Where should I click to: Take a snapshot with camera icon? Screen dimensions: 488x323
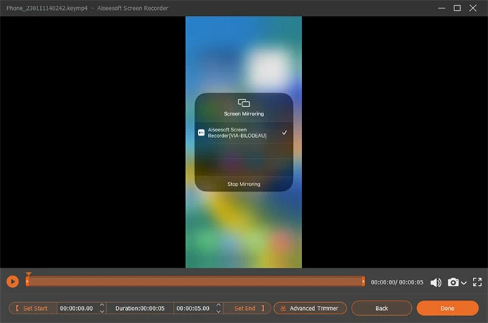click(x=453, y=282)
